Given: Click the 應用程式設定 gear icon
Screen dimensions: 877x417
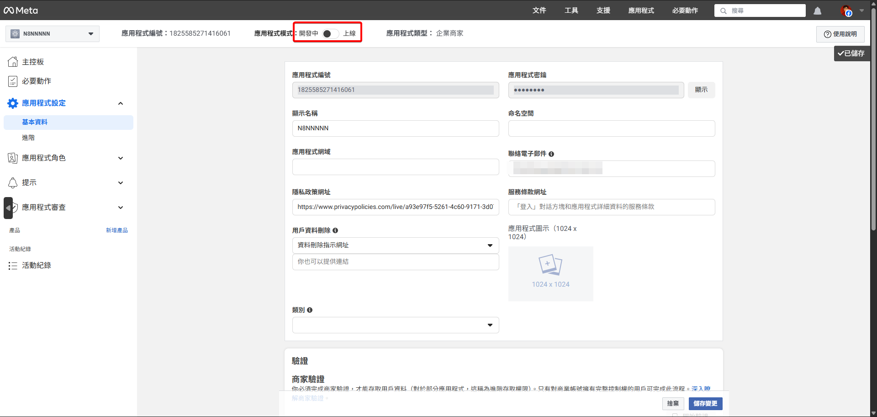Looking at the screenshot, I should (12, 103).
